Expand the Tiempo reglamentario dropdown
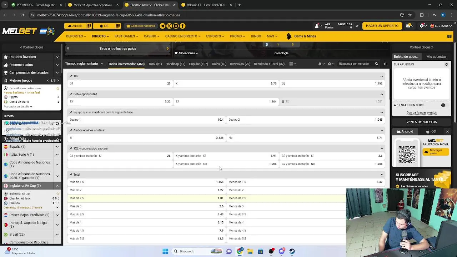This screenshot has width=457, height=257. (84, 64)
